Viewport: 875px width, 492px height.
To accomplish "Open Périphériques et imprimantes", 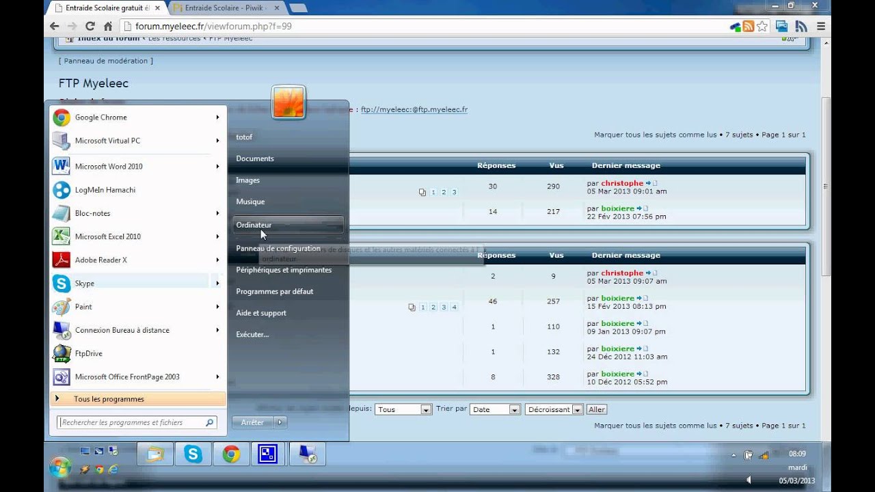I will coord(288,270).
